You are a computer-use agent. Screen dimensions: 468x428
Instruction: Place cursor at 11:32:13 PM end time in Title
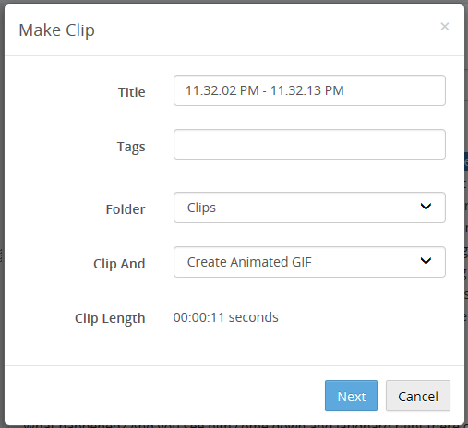coord(306,90)
